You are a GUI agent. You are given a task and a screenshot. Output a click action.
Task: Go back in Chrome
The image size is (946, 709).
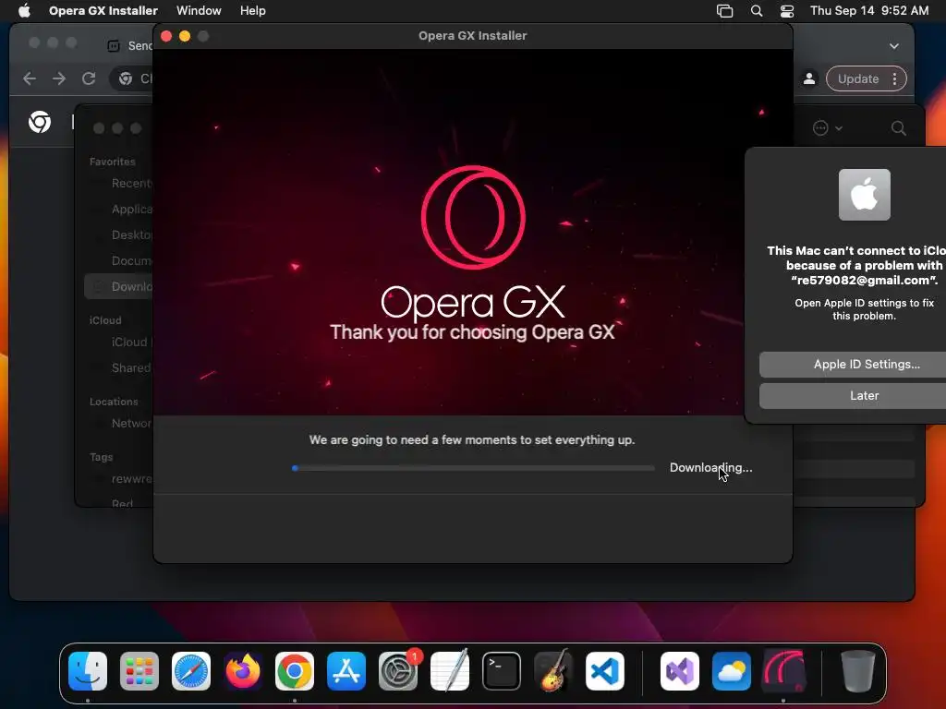point(30,78)
